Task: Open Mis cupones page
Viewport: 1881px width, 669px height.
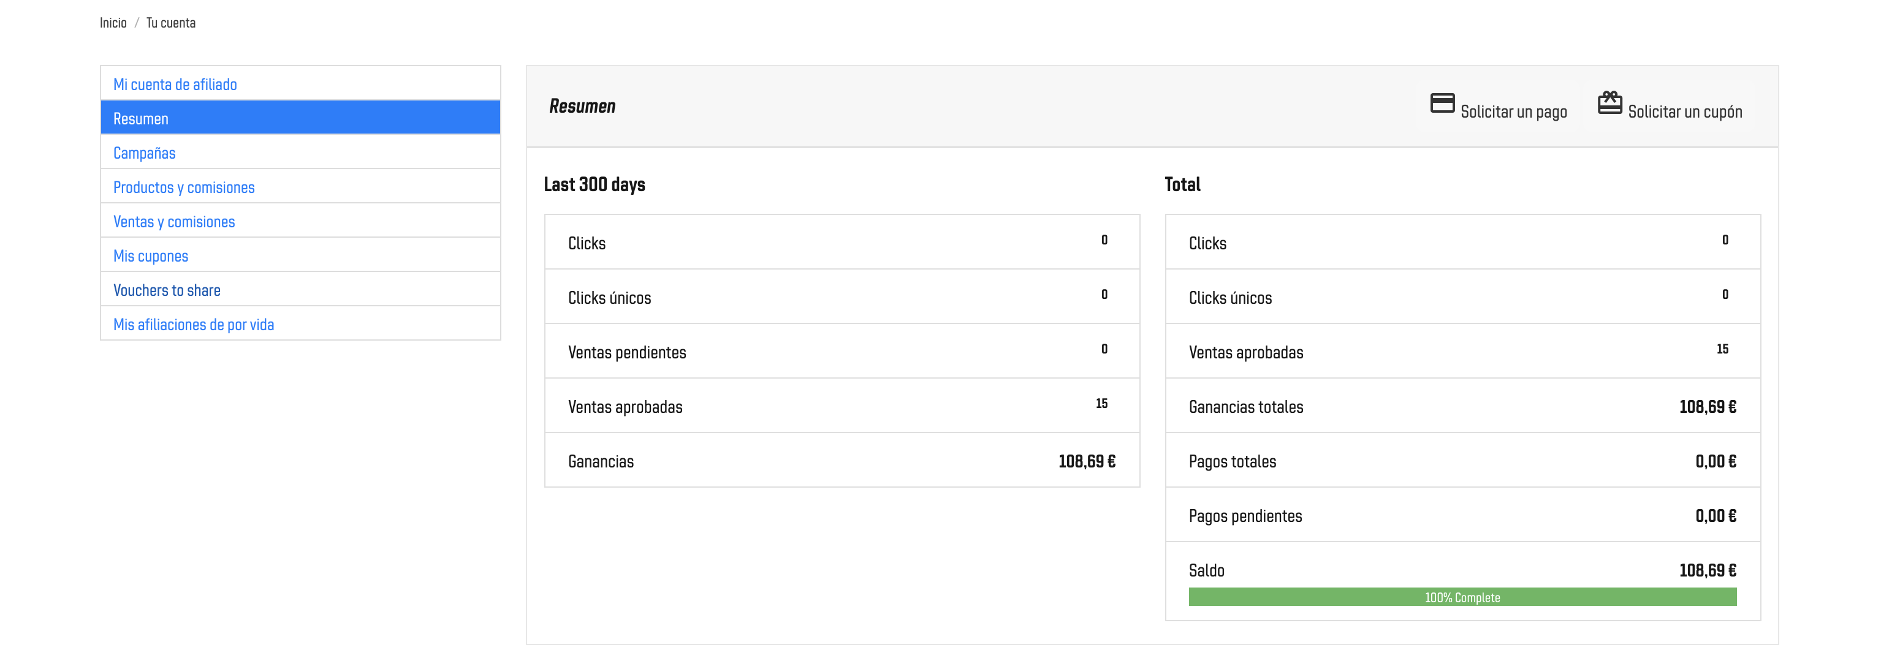Action: click(x=150, y=256)
